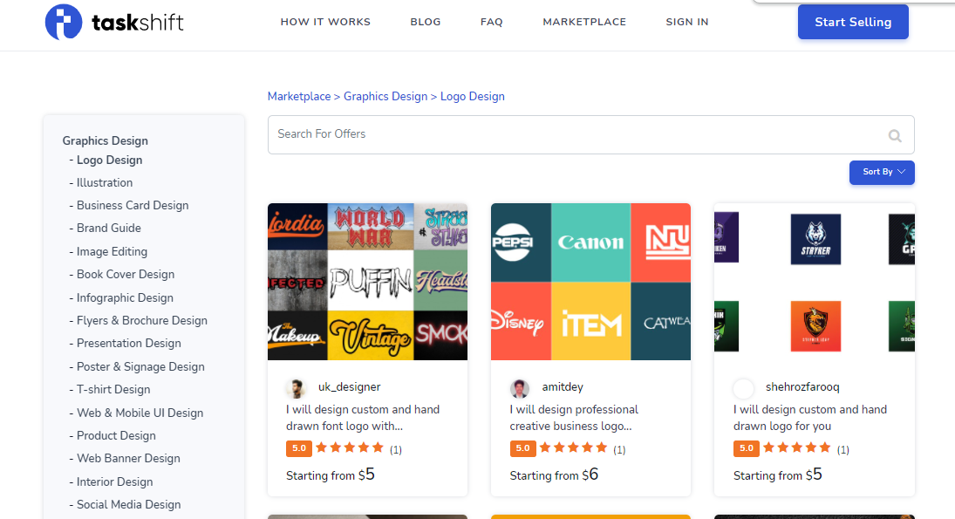This screenshot has width=955, height=519.
Task: Select Illustration category
Action: pyautogui.click(x=104, y=183)
